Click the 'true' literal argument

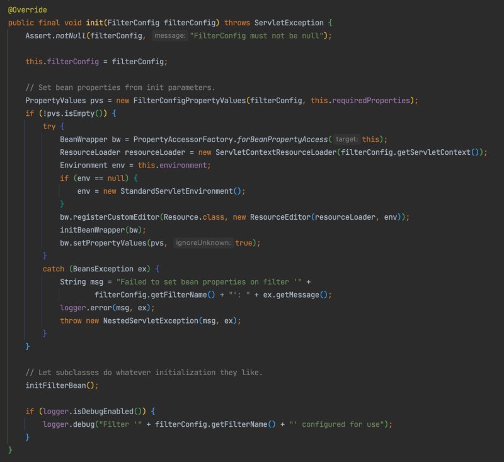tap(244, 243)
